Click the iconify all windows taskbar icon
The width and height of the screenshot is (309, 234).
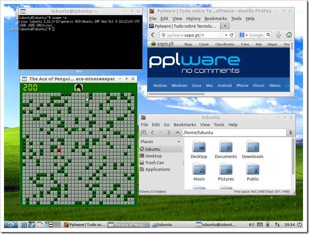[x=40, y=225]
